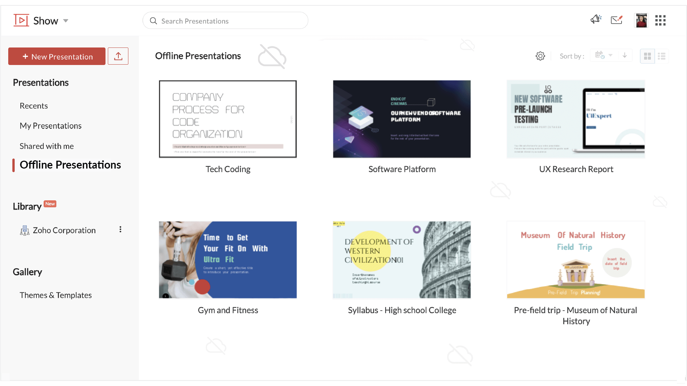Expand Zoho Corporation library options menu
The width and height of the screenshot is (687, 386).
[119, 230]
